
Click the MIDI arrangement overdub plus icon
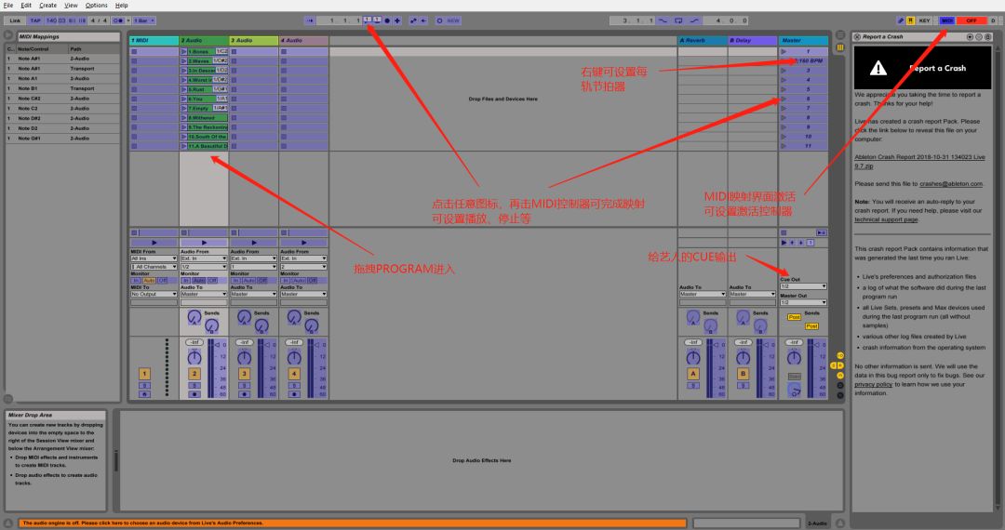click(x=397, y=20)
